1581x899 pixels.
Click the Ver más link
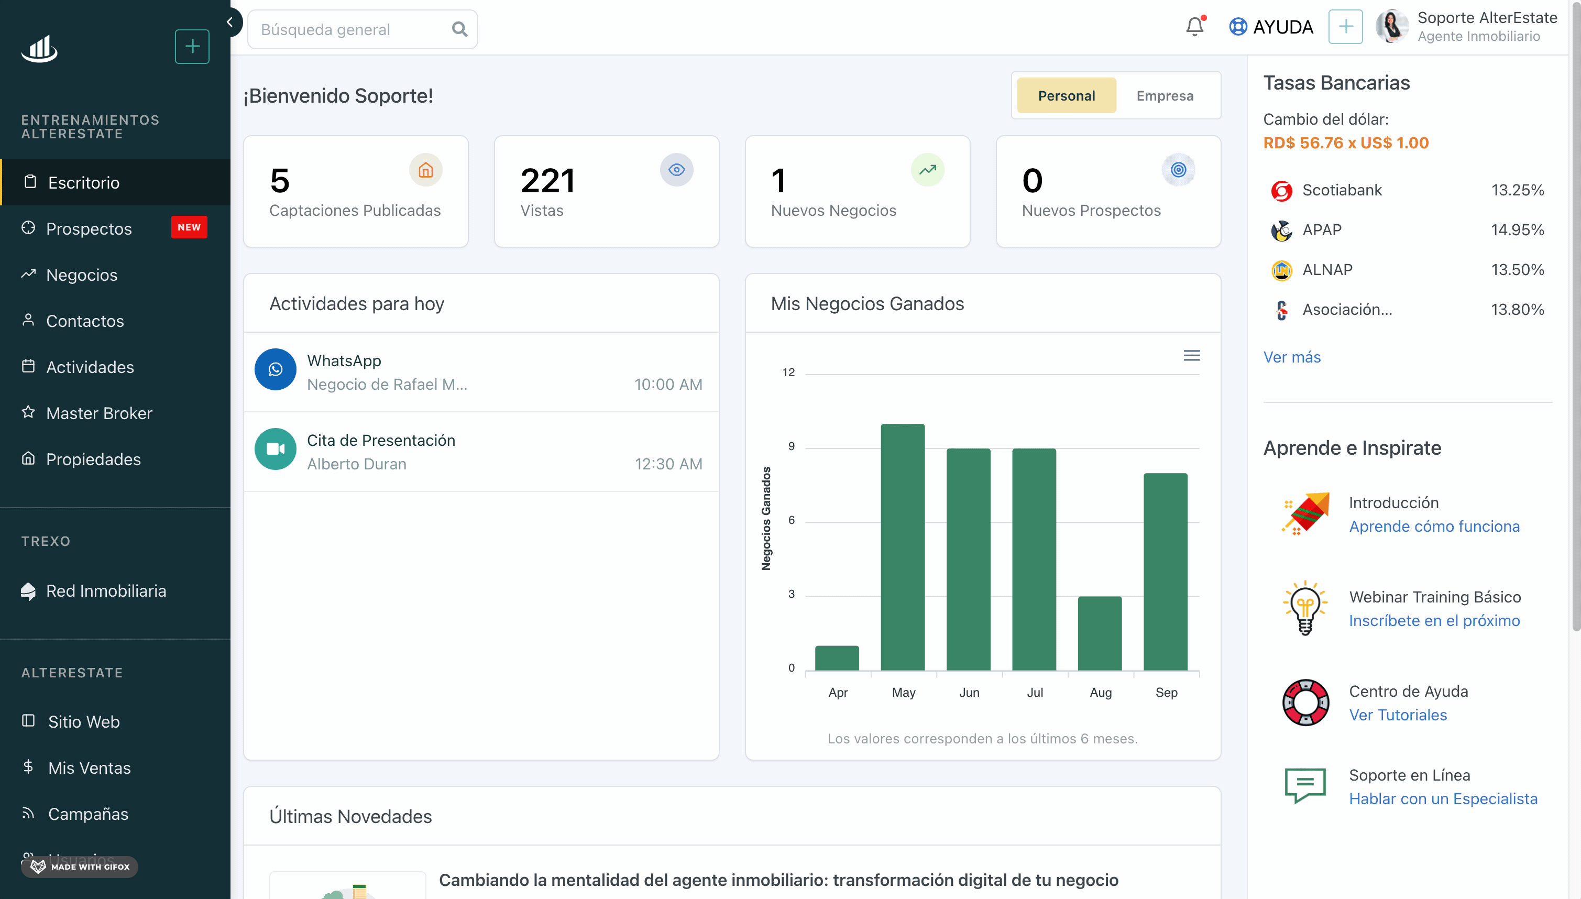[x=1291, y=357]
